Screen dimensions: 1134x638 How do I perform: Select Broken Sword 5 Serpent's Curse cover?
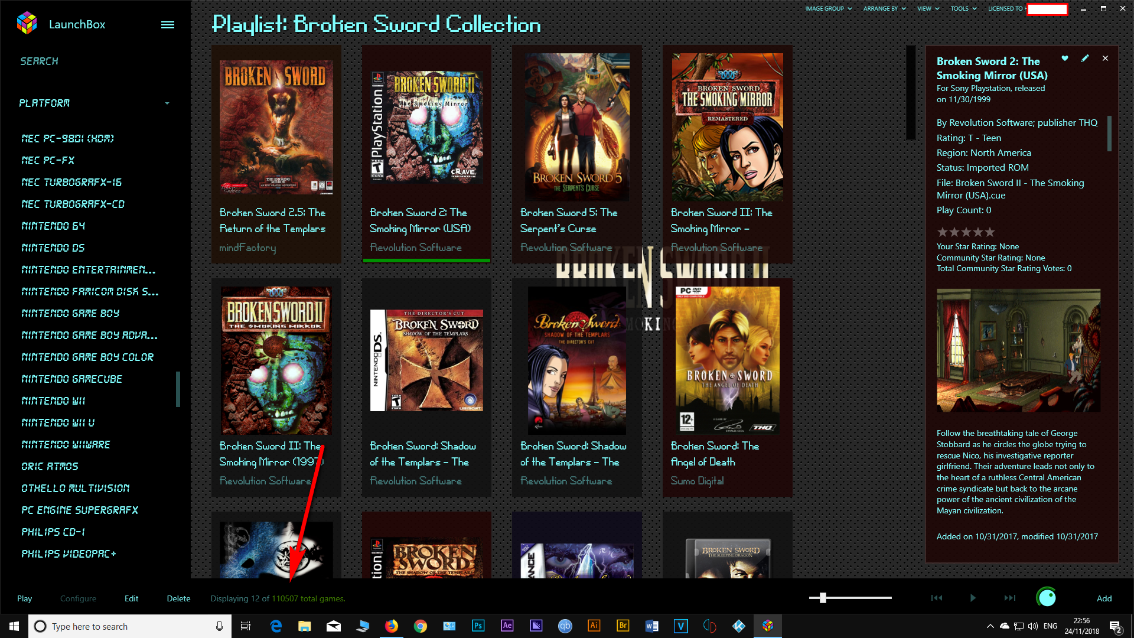coord(577,127)
